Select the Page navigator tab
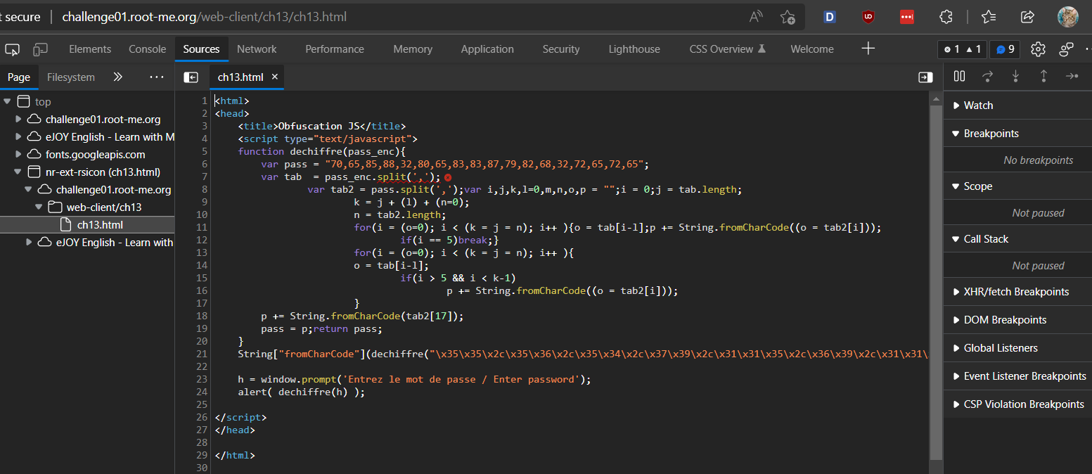The height and width of the screenshot is (474, 1092). pos(19,77)
